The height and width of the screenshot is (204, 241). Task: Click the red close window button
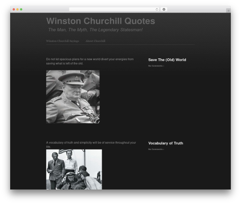[14, 9]
